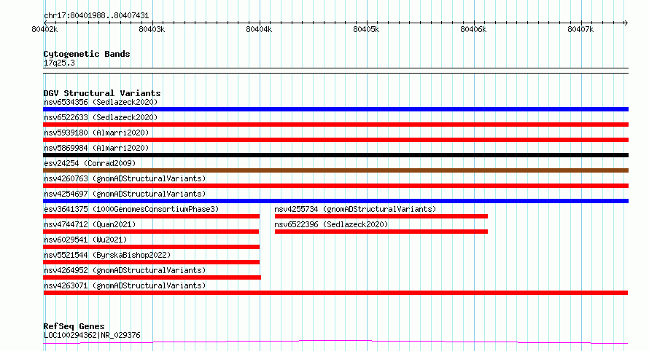Select the 17q25.3 cytogenetic band bar
The image size is (649, 351).
click(x=335, y=71)
